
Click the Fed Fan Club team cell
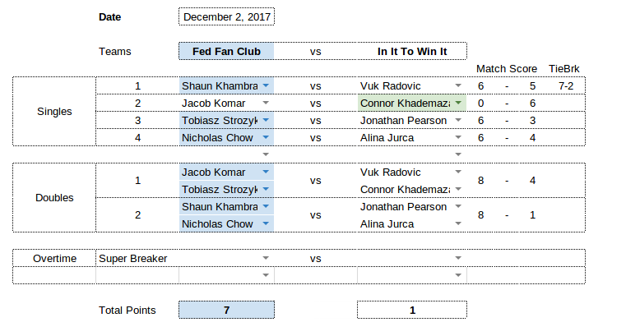[x=226, y=51]
